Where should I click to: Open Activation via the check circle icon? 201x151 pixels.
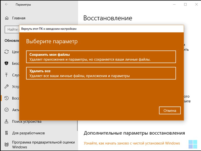click(x=7, y=110)
